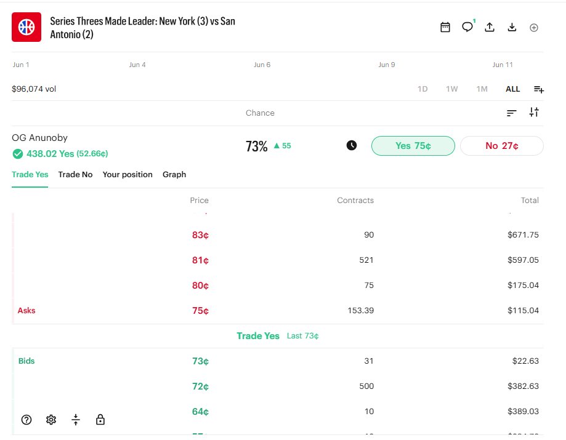Click the 73% chance value

[x=257, y=146]
